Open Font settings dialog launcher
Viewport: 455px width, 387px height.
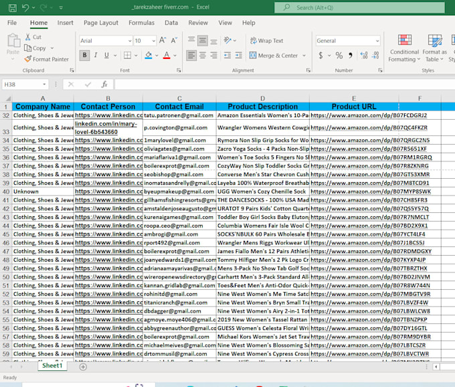pyautogui.click(x=179, y=70)
